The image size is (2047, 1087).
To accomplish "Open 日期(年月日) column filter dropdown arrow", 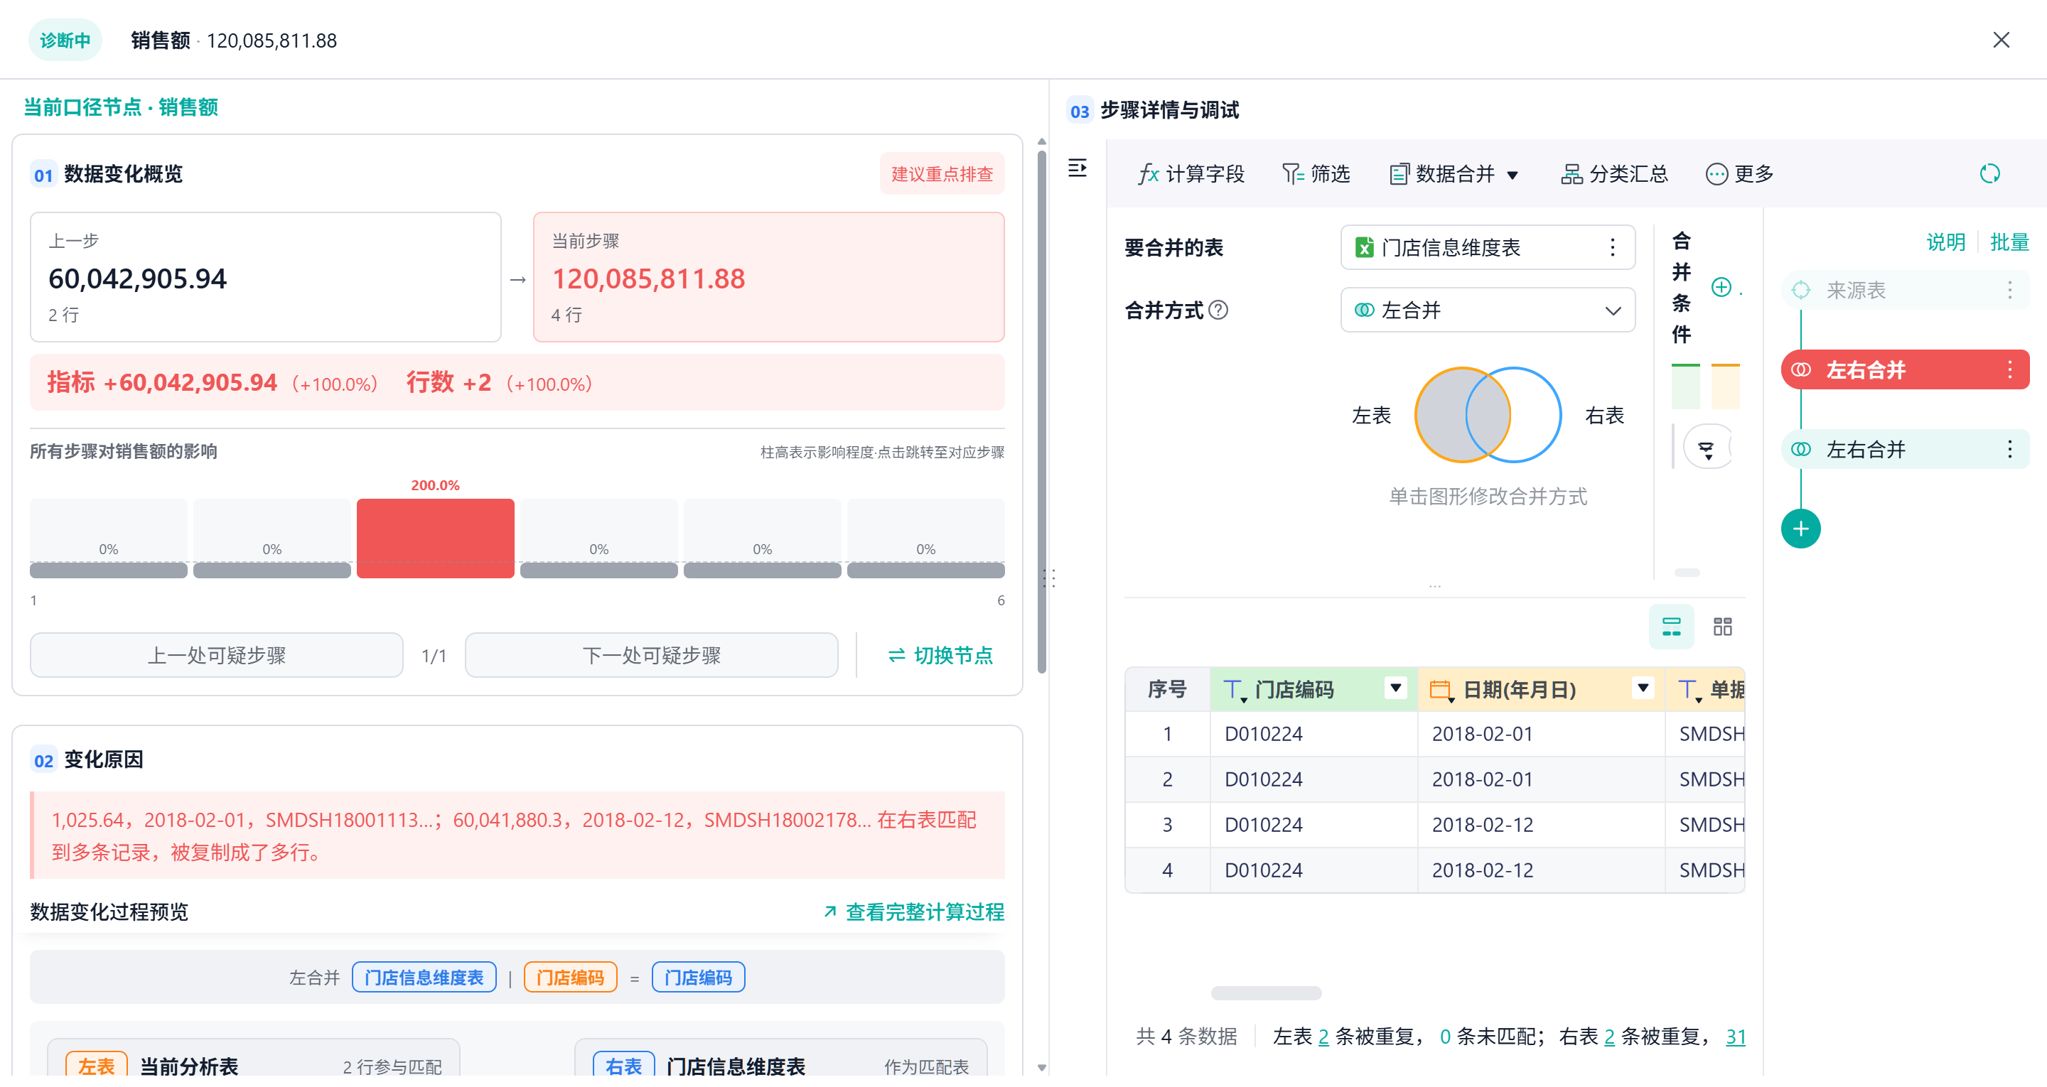I will point(1643,688).
